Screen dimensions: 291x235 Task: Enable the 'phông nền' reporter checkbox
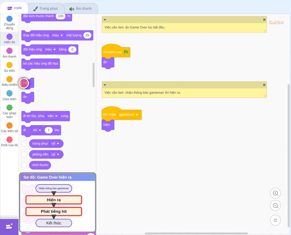(x=24, y=154)
